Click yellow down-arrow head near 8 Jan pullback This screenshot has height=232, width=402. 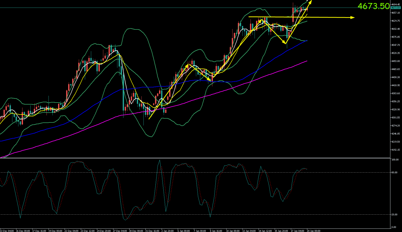[x=209, y=81]
